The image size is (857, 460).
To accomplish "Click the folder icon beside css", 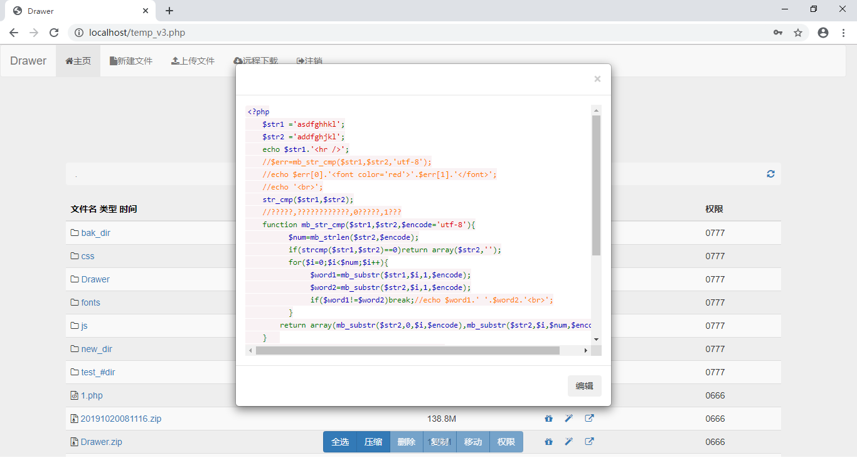I will [75, 256].
